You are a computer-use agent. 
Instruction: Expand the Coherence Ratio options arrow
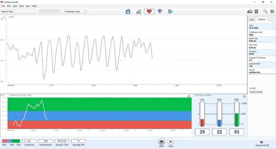coord(244,96)
